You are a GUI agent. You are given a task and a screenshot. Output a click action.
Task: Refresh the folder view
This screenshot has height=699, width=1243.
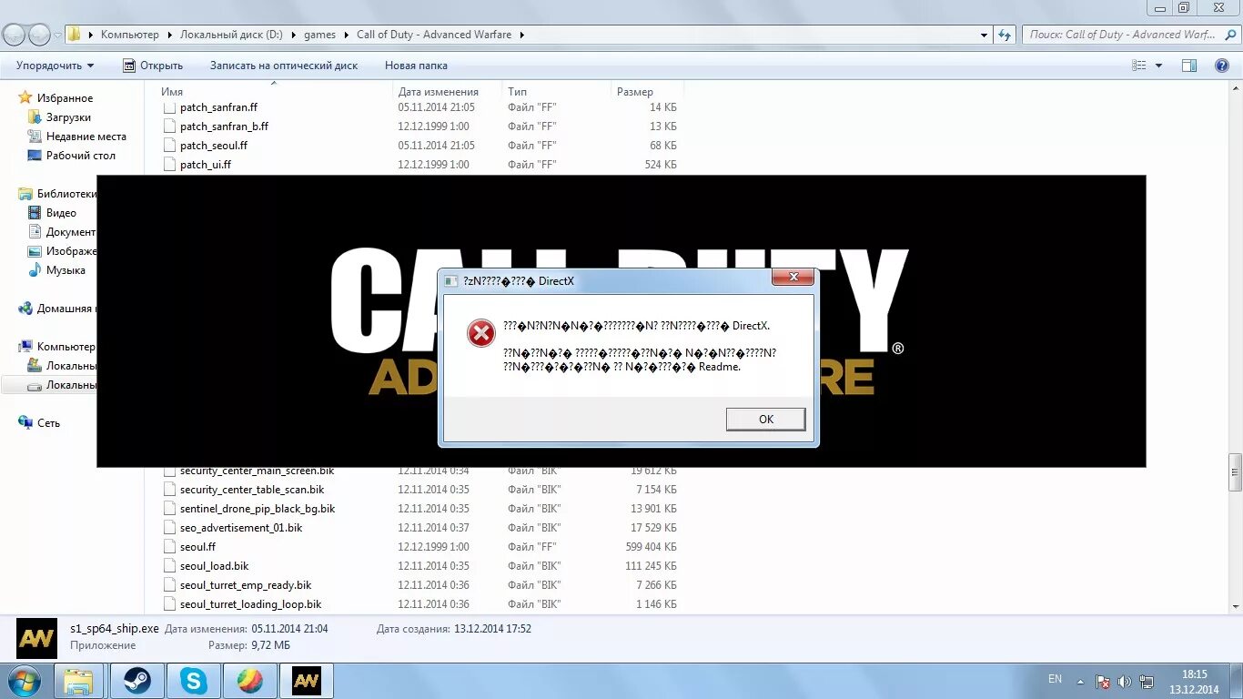click(x=1005, y=35)
